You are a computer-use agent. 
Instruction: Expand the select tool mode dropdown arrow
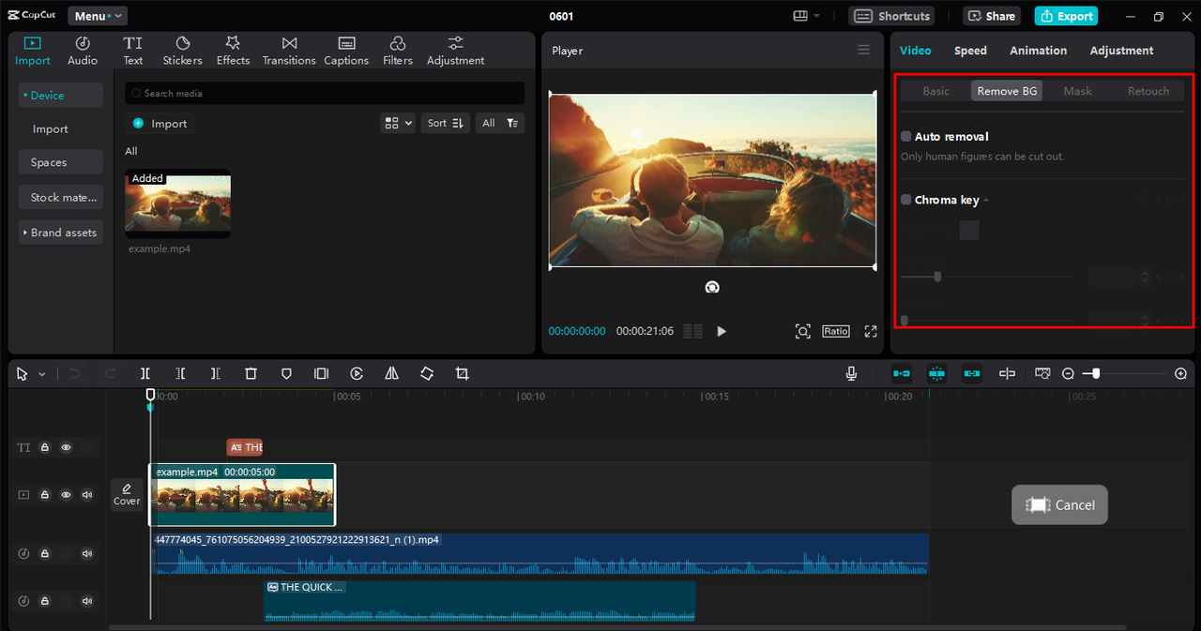(42, 374)
